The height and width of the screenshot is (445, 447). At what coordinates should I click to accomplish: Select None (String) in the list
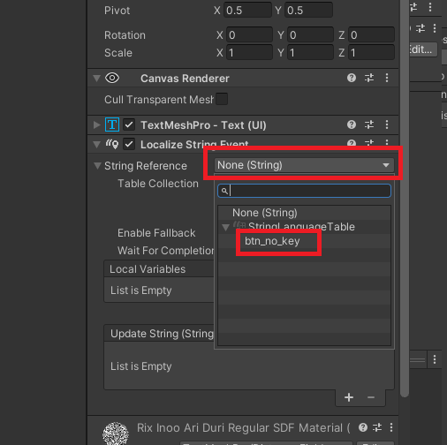pos(304,213)
